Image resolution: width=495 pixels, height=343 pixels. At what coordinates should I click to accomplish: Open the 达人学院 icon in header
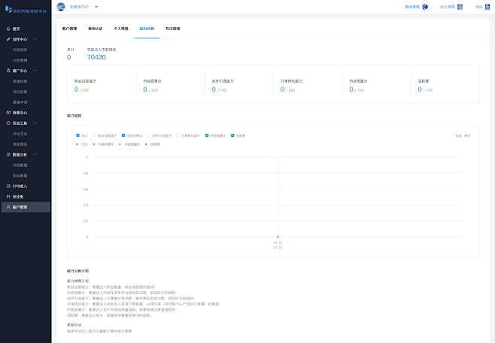[458, 7]
